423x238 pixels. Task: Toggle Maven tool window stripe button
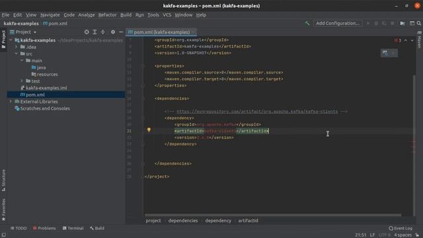tap(419, 40)
